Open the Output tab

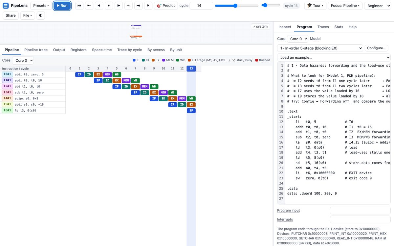pyautogui.click(x=59, y=50)
